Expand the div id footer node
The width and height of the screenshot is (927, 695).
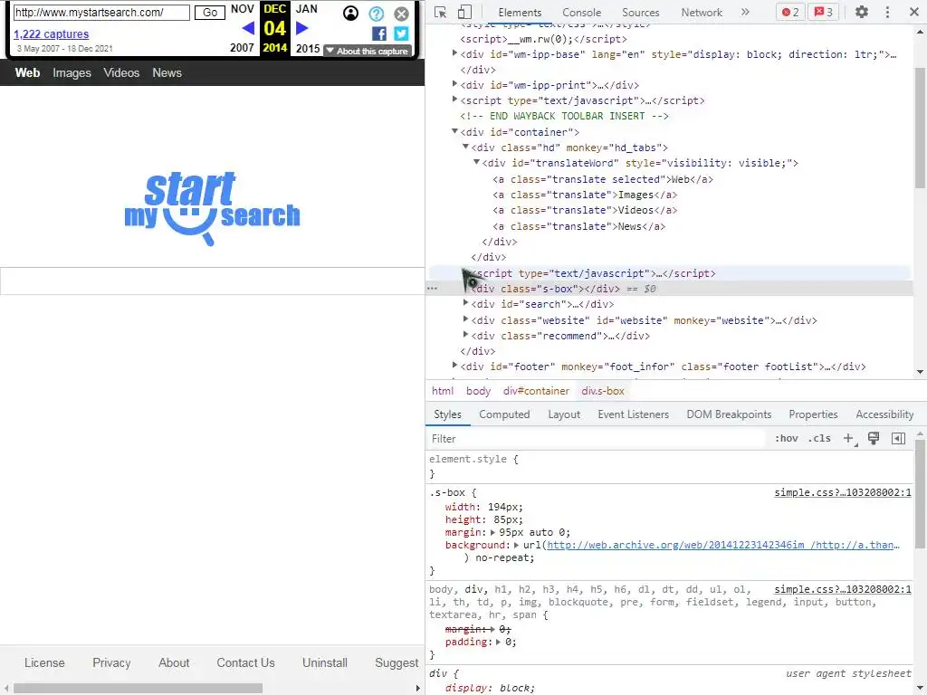coord(454,366)
